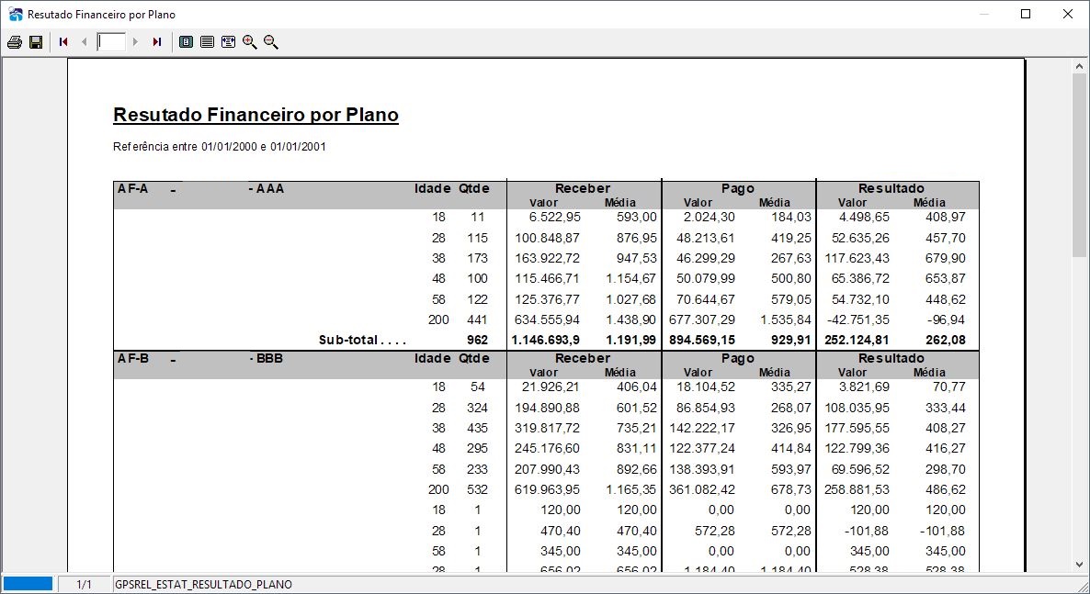Jump to the last page of the report
1090x594 pixels.
(157, 42)
